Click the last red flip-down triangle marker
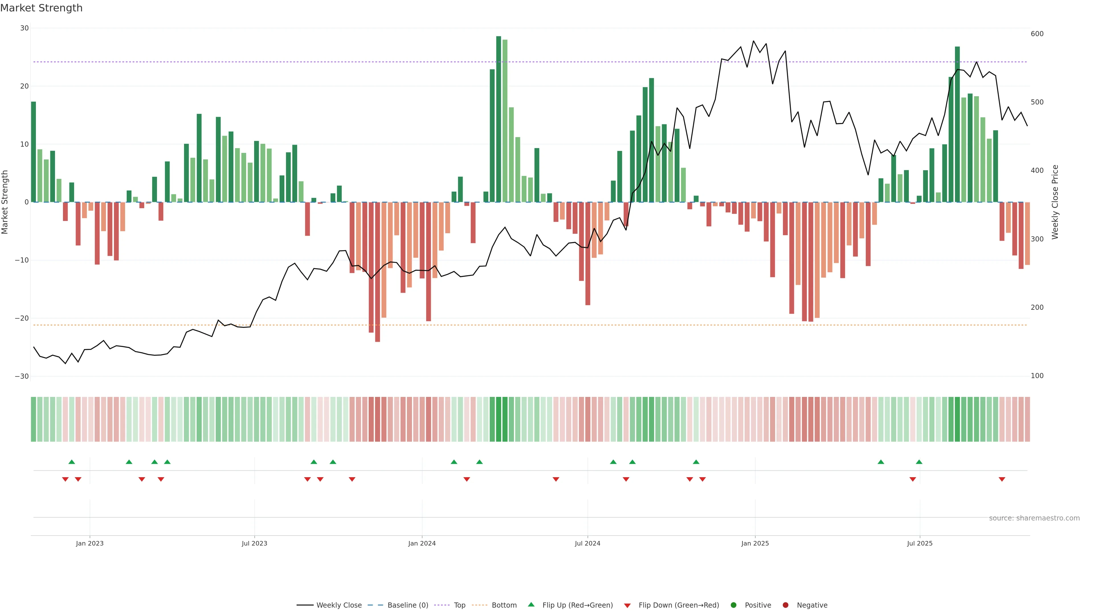The width and height of the screenshot is (1094, 615). 1002,479
